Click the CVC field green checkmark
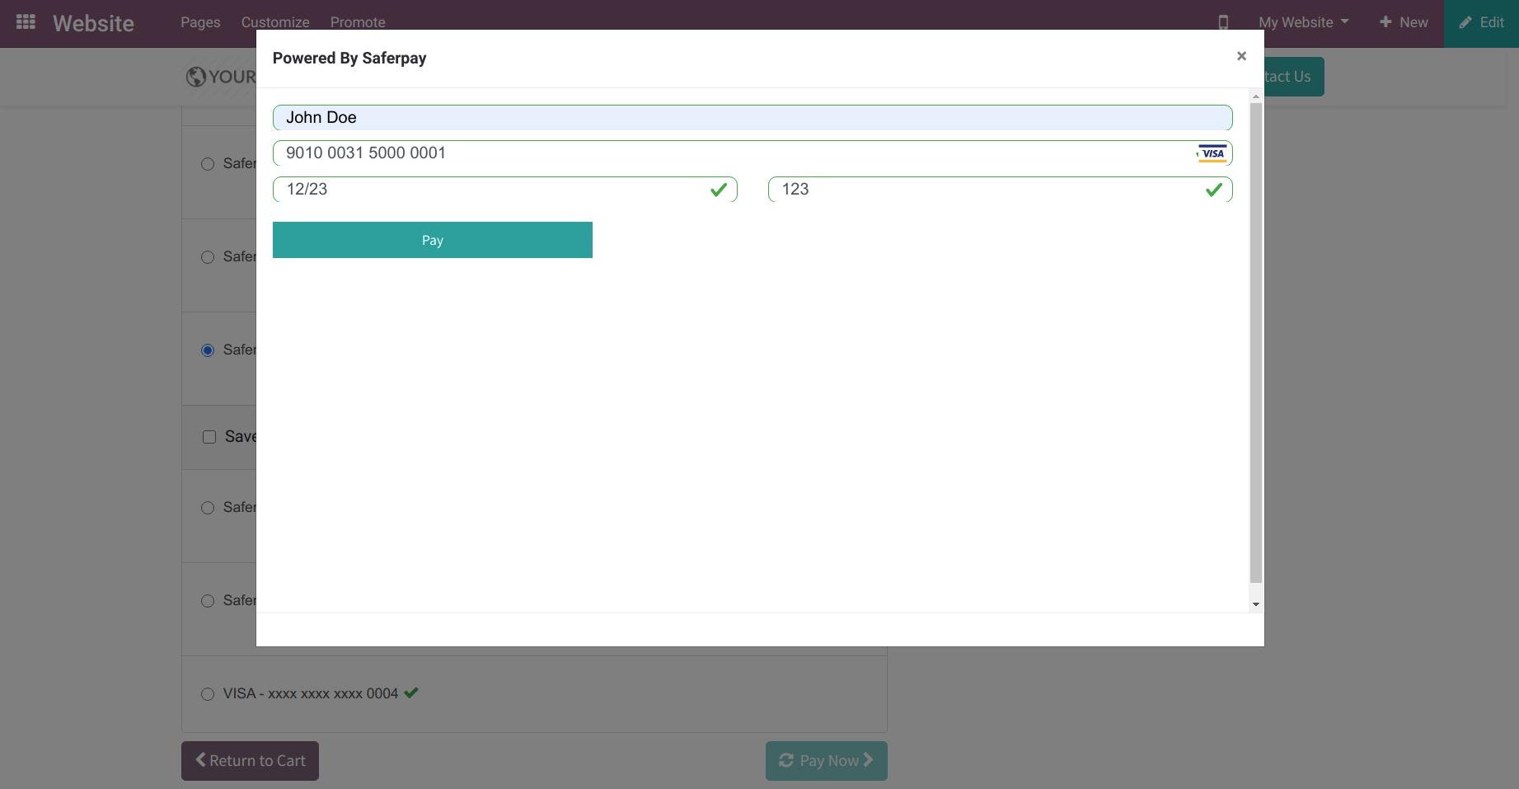The image size is (1519, 789). click(x=1213, y=190)
